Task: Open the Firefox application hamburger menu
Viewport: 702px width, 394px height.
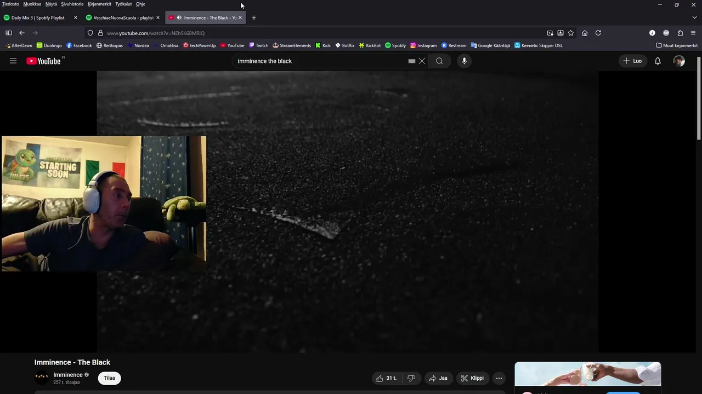Action: [693, 33]
